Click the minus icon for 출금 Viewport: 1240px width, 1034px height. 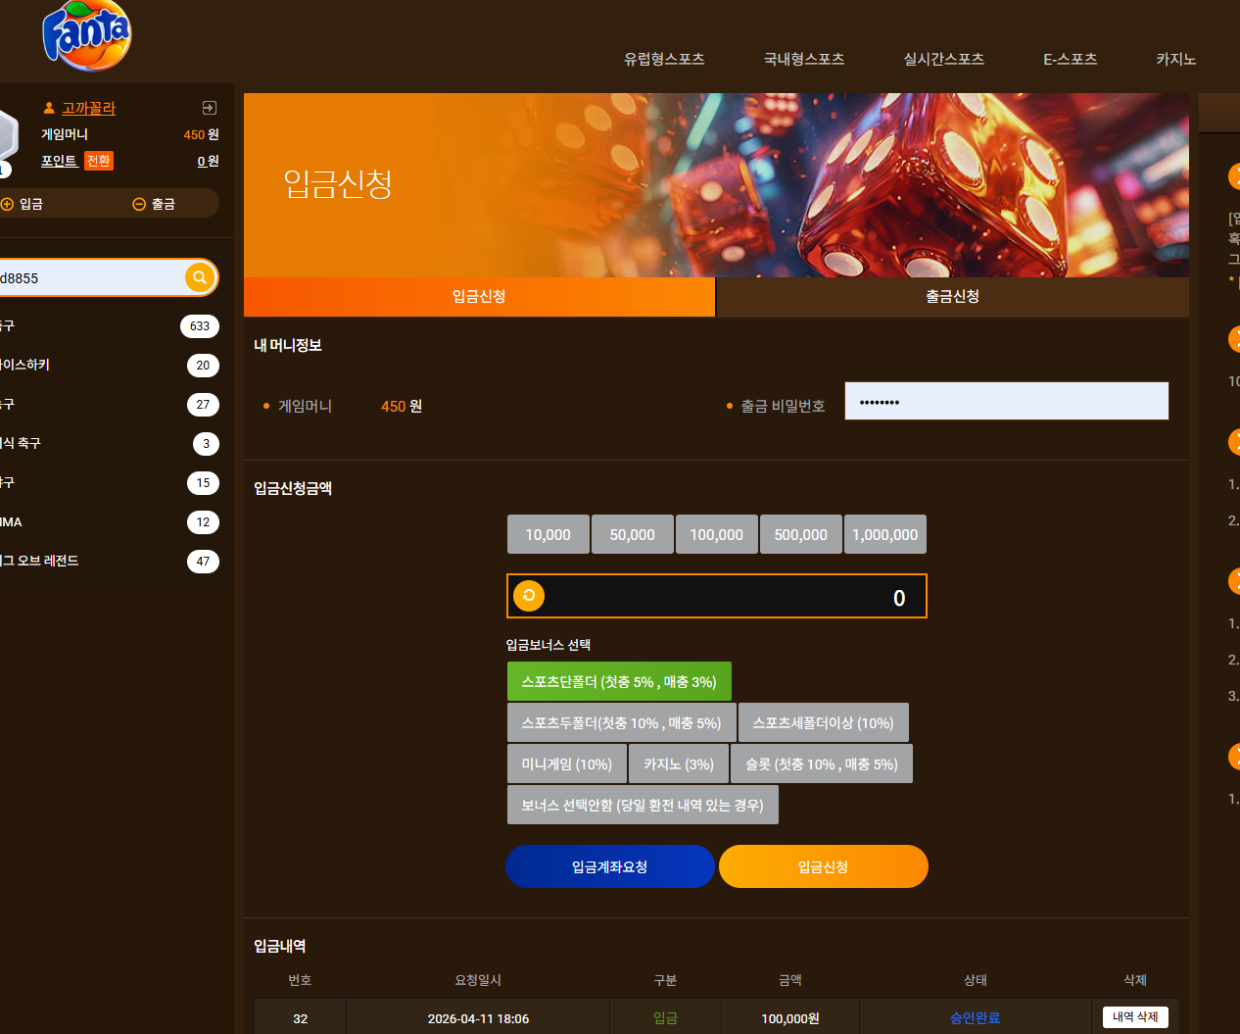pyautogui.click(x=139, y=204)
